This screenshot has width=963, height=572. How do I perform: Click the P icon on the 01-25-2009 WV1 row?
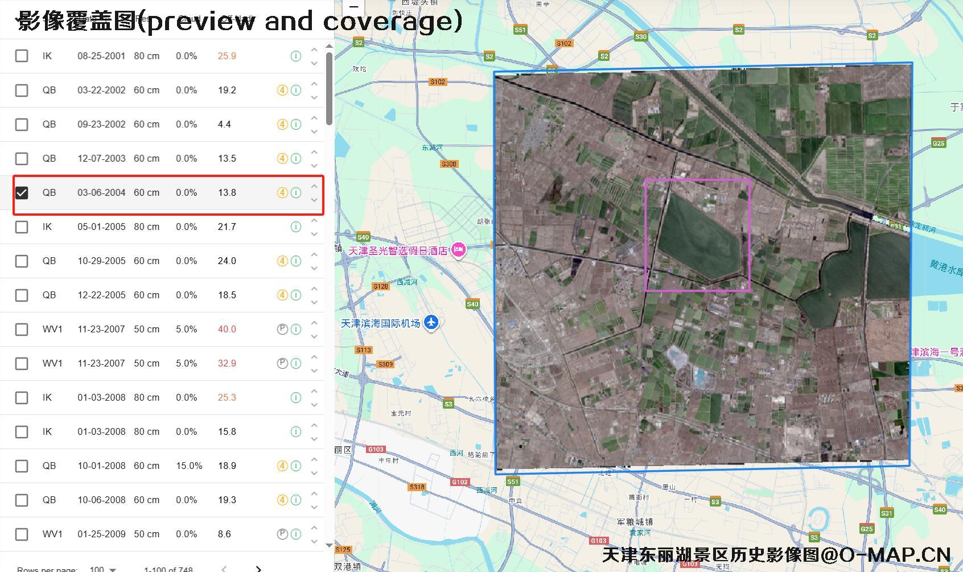(282, 534)
